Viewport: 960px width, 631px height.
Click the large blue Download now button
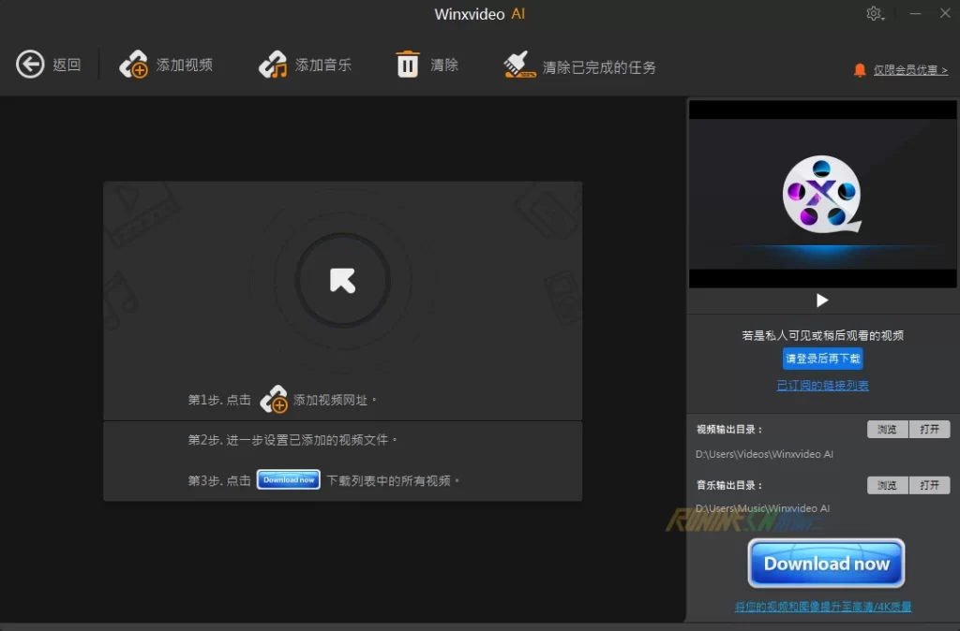pyautogui.click(x=826, y=564)
